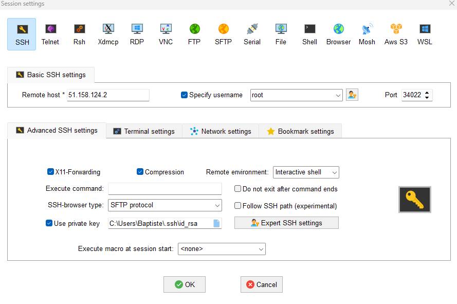Open the Advanced SSH settings tab

[57, 131]
